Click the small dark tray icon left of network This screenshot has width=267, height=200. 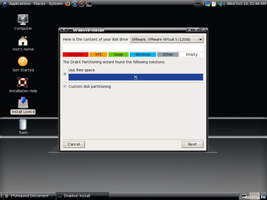click(198, 4)
